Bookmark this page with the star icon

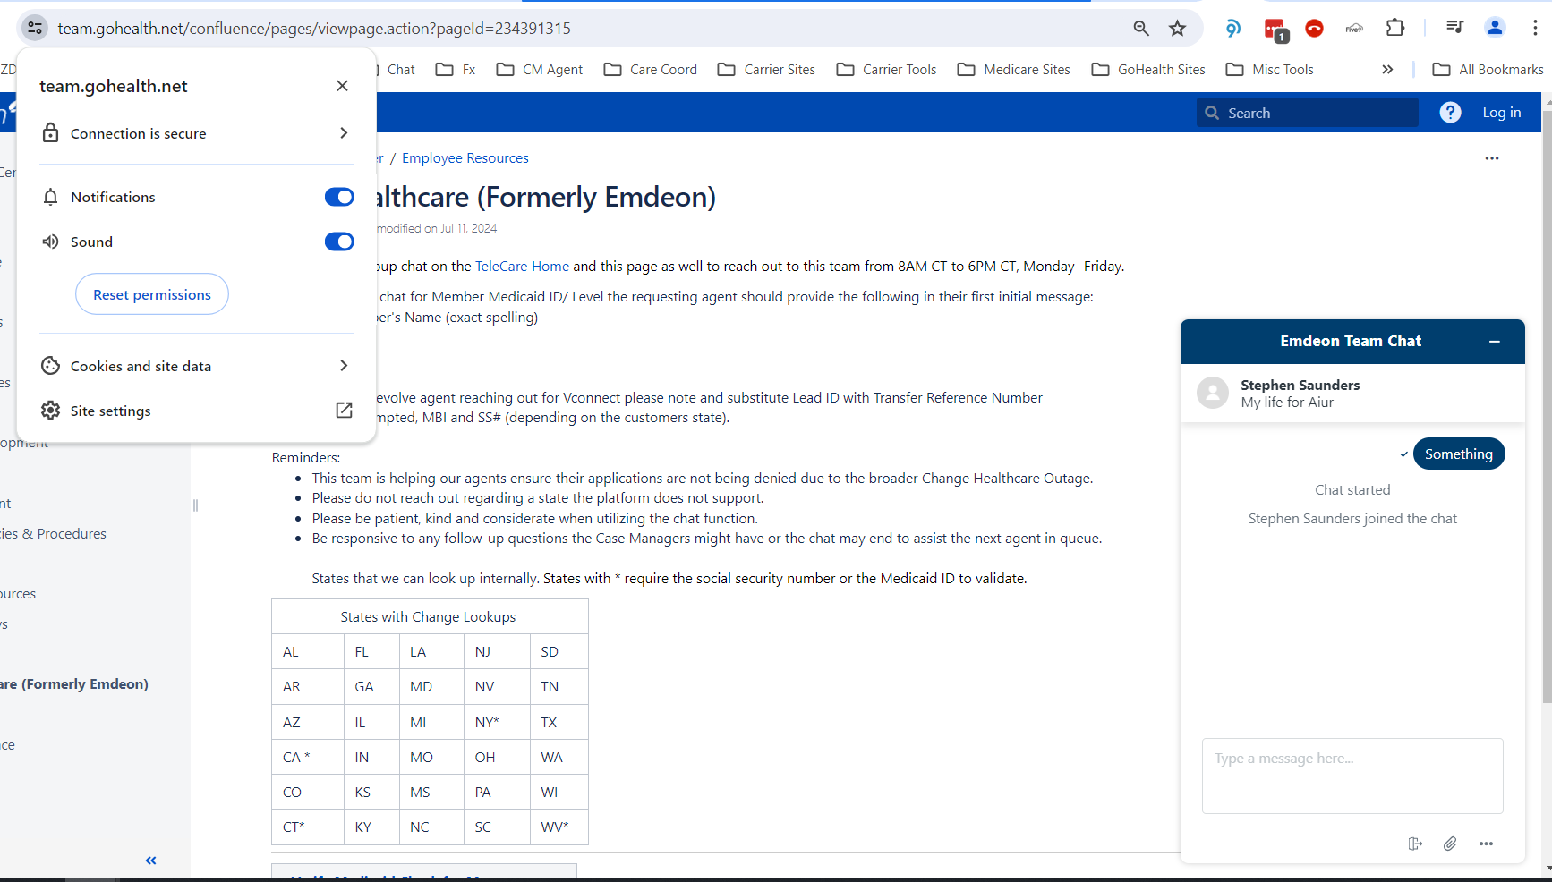(x=1178, y=28)
